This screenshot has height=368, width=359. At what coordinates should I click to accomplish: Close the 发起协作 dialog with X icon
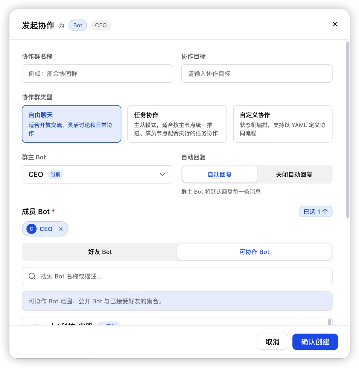335,24
